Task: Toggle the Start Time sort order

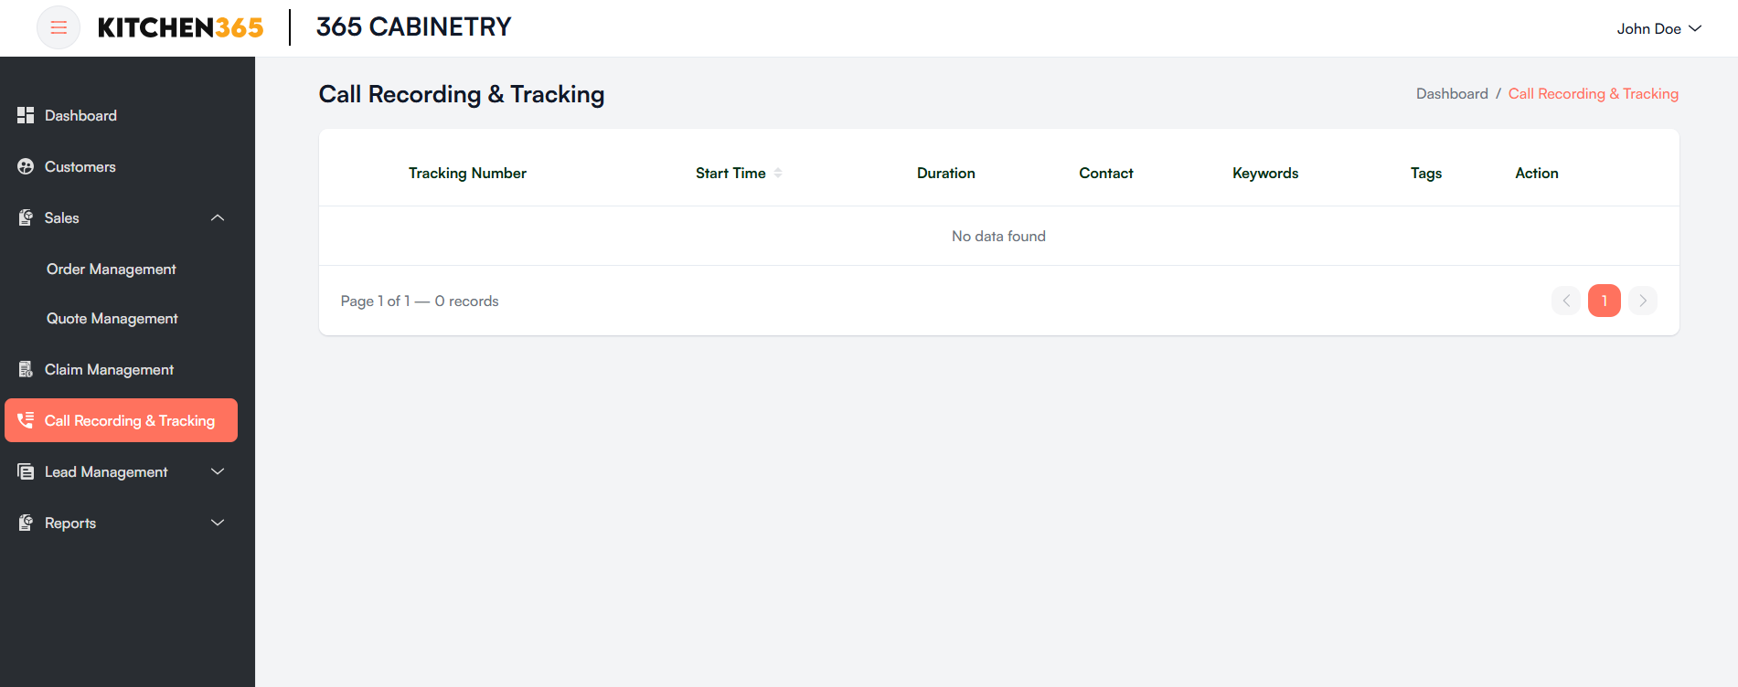Action: click(778, 173)
